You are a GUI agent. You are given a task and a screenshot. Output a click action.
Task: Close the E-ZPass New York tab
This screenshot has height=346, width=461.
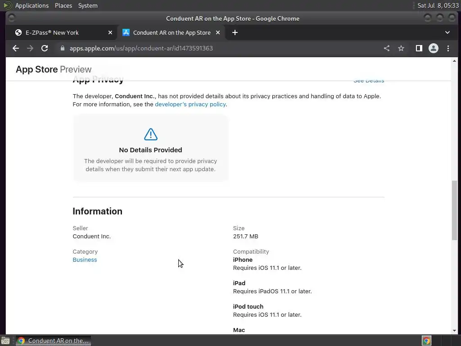[x=110, y=32]
